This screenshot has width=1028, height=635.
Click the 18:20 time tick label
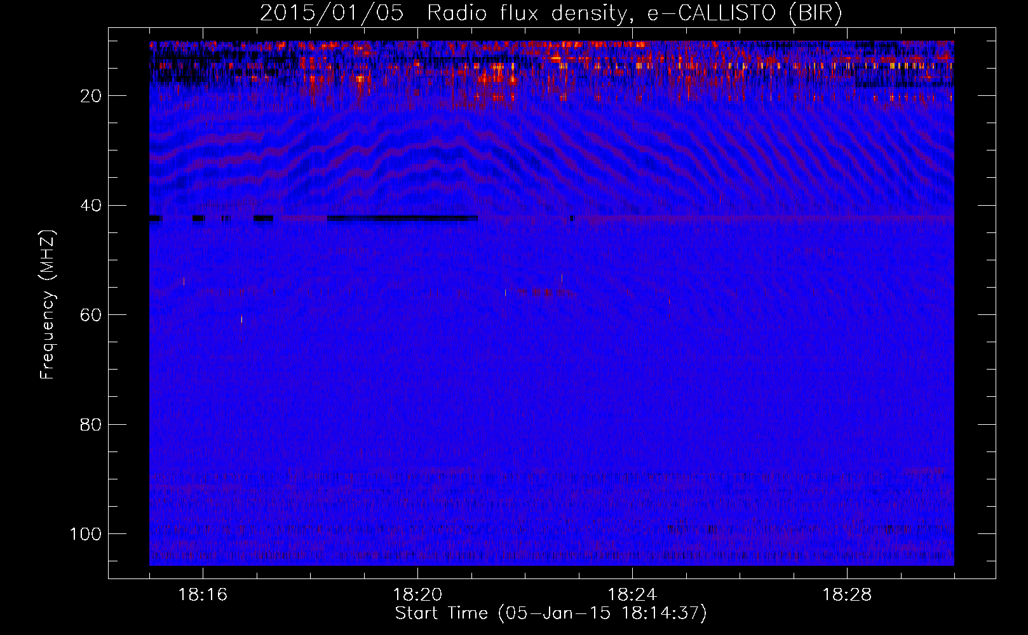point(417,595)
